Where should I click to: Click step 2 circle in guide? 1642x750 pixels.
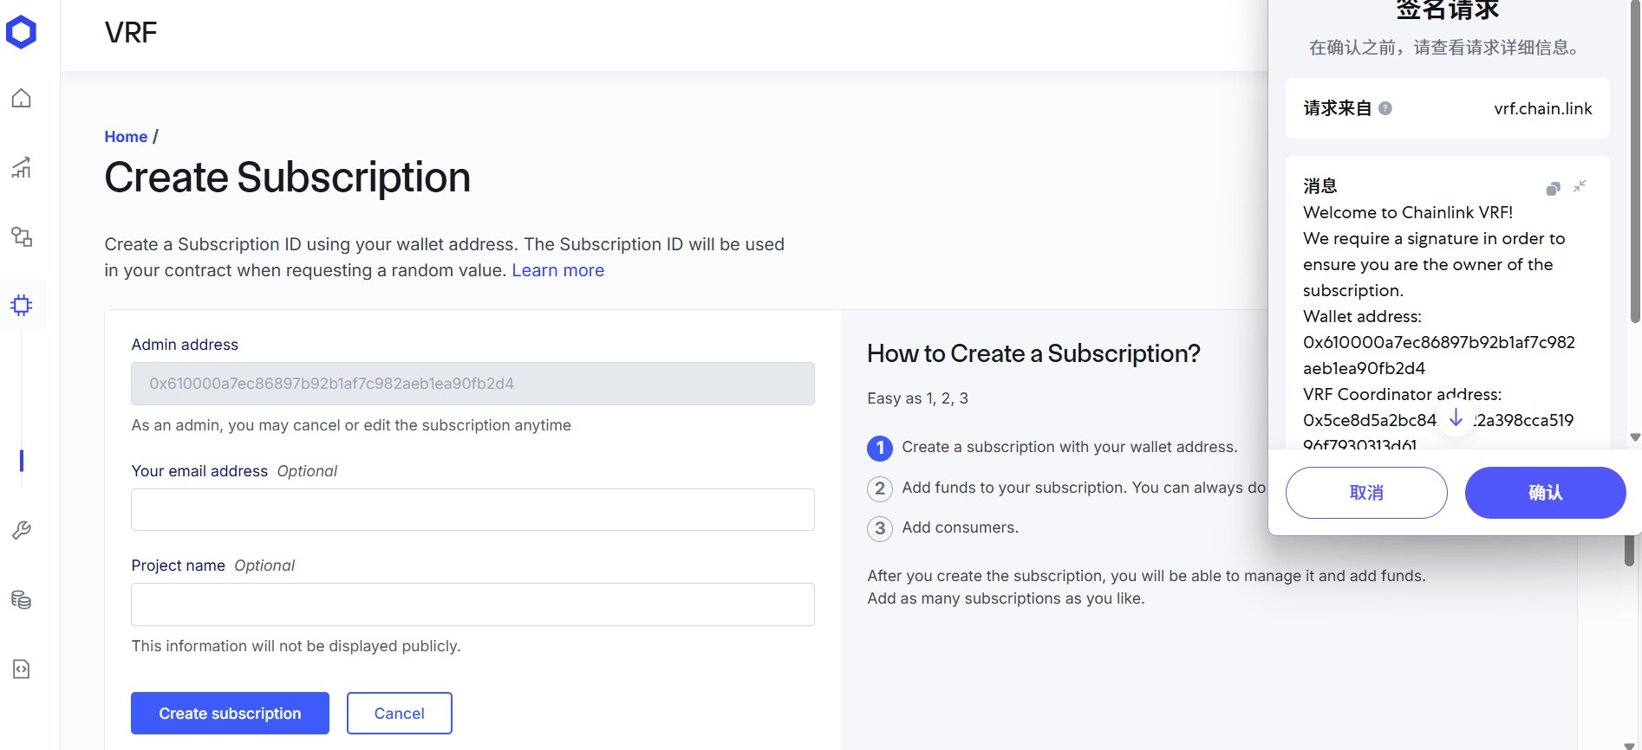[x=880, y=488]
